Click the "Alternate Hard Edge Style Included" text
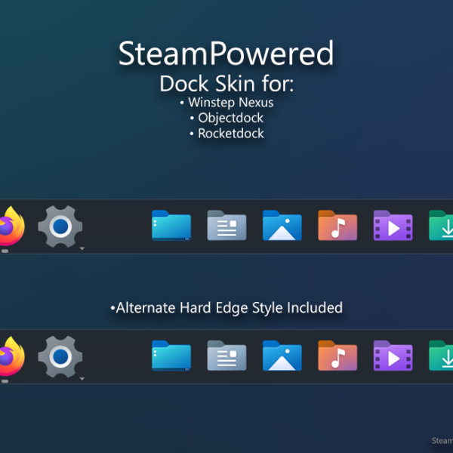453x453 pixels. 229,308
